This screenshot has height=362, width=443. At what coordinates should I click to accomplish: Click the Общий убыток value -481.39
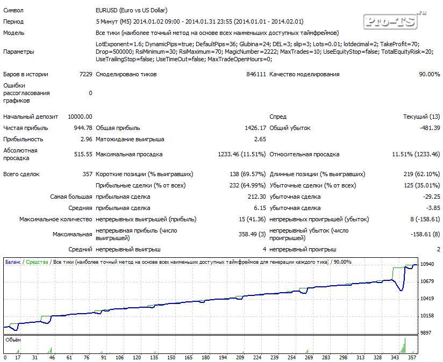[430, 128]
